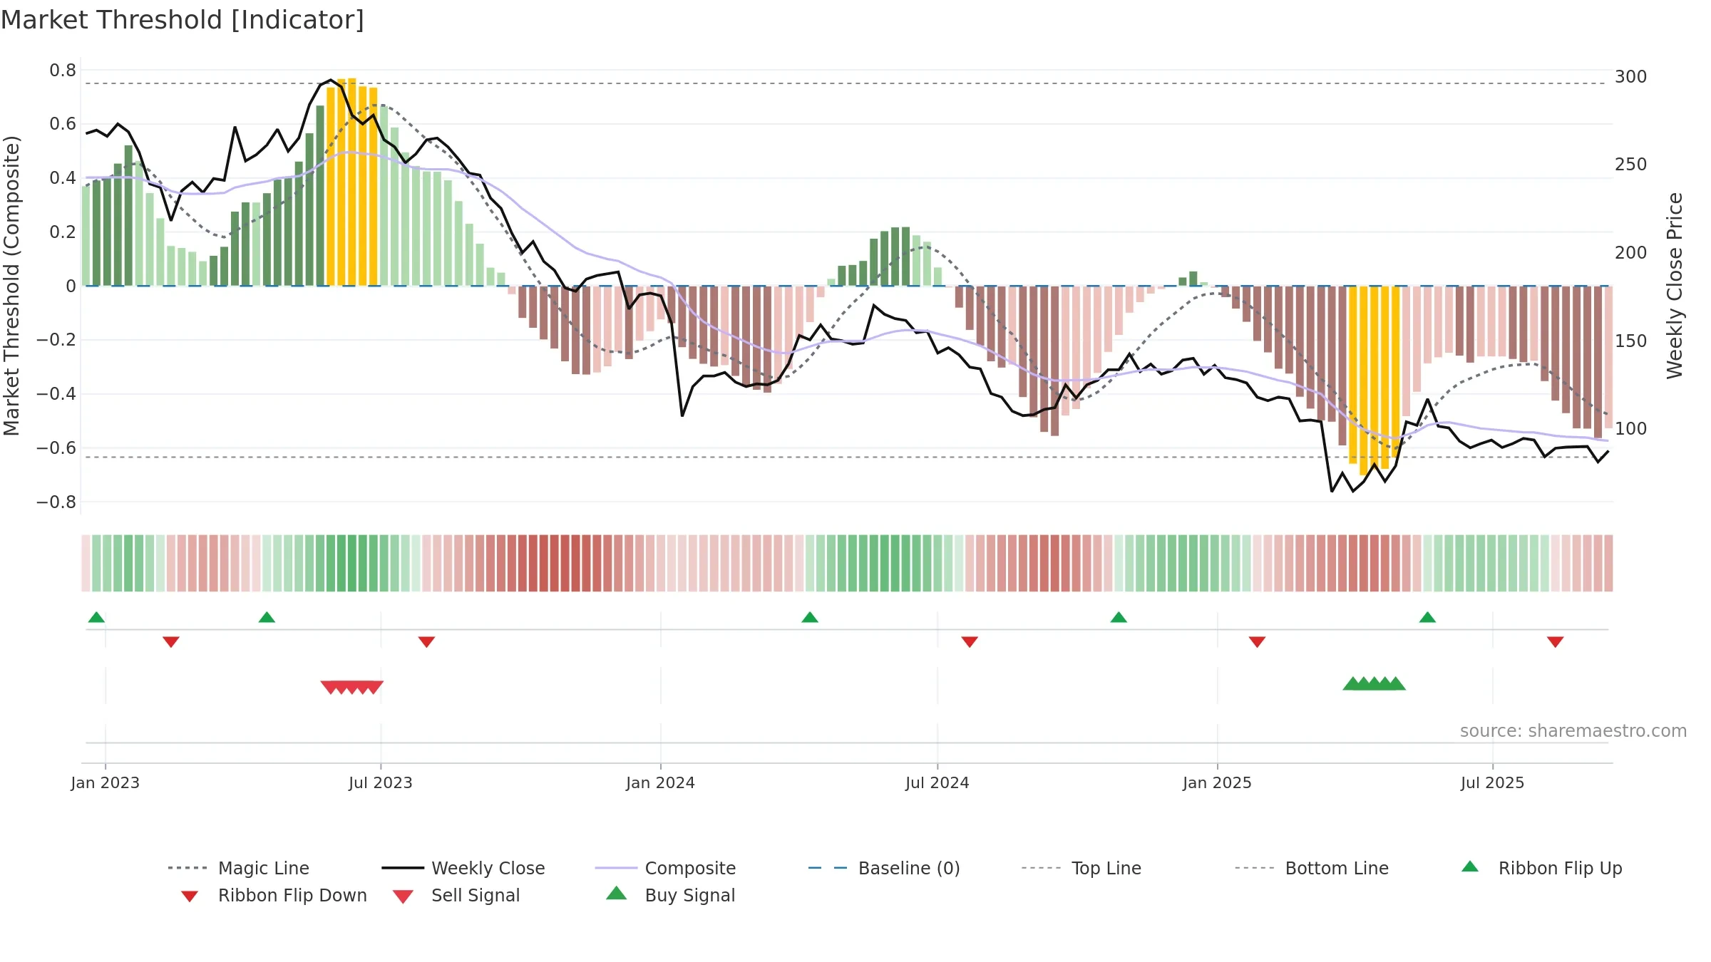Viewport: 1711px width, 962px height.
Task: Toggle the Baseline (0) legend entry
Action: [884, 868]
